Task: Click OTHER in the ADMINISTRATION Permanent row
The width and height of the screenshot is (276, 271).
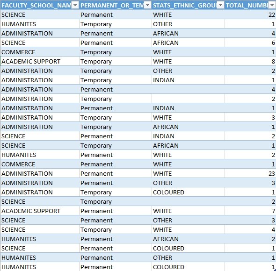Action: tap(162, 183)
